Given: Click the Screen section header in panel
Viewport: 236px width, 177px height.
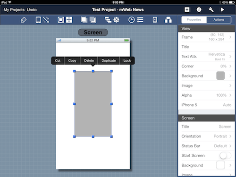Looking at the screenshot, I should [206, 118].
